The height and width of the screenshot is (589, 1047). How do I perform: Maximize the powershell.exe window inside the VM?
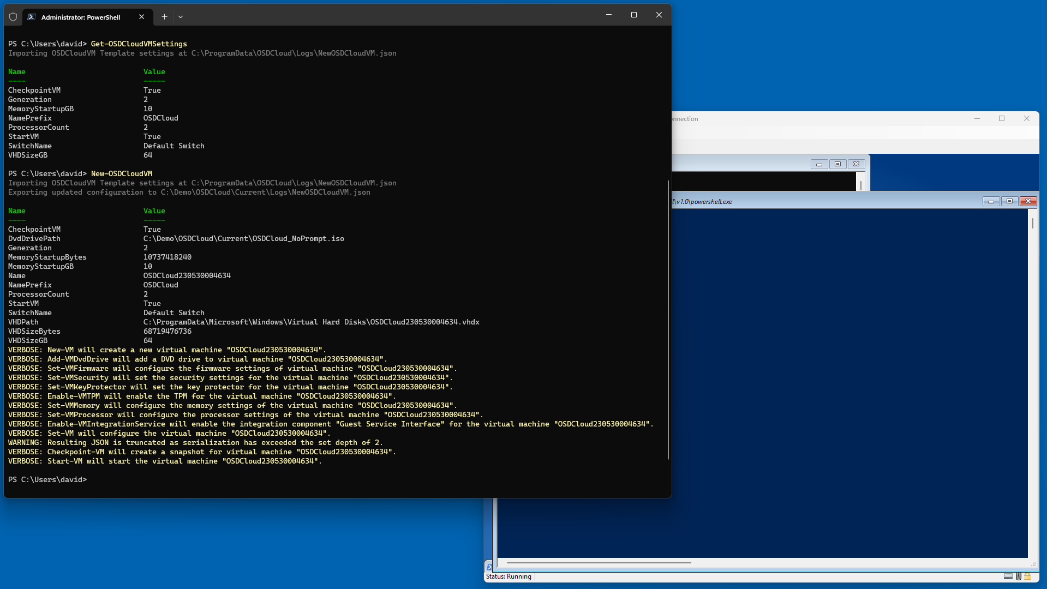1009,201
